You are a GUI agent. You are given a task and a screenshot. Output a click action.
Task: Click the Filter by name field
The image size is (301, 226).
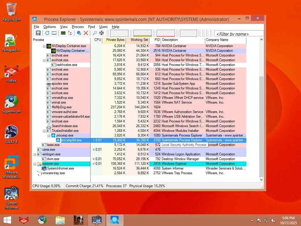click(239, 34)
